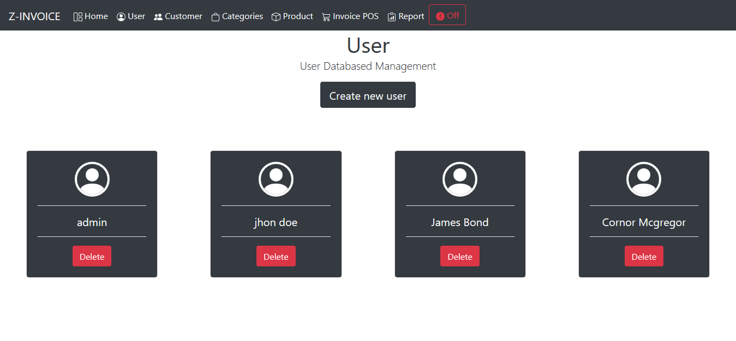736x341 pixels.
Task: Navigate to Categories in the navbar
Action: pos(237,16)
